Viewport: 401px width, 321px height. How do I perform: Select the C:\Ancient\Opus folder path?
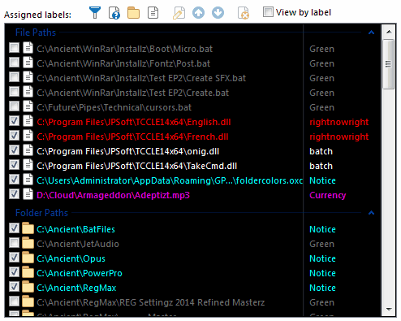click(71, 258)
